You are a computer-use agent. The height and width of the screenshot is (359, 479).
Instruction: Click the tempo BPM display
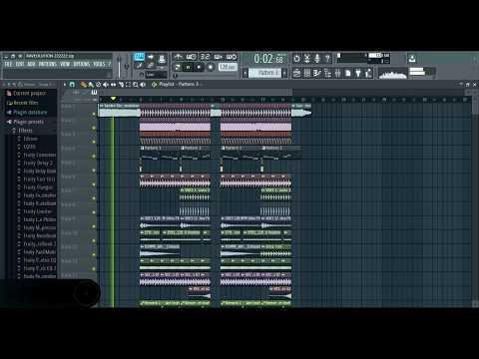pos(228,67)
